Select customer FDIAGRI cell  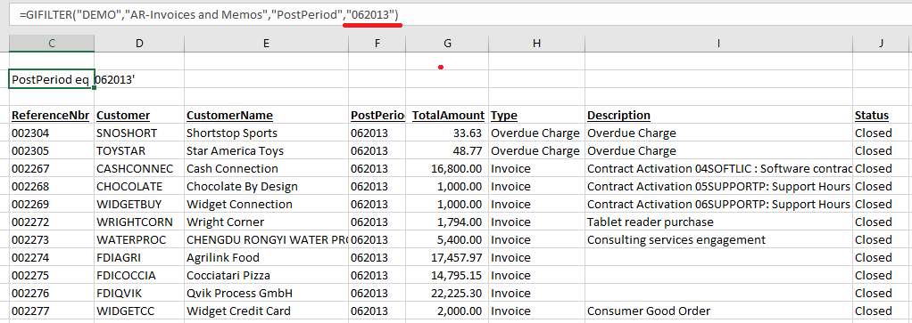point(139,257)
